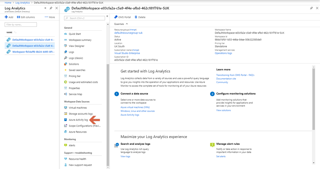
Task: Click the Search and analyze logs icon
Action: (x=117, y=145)
